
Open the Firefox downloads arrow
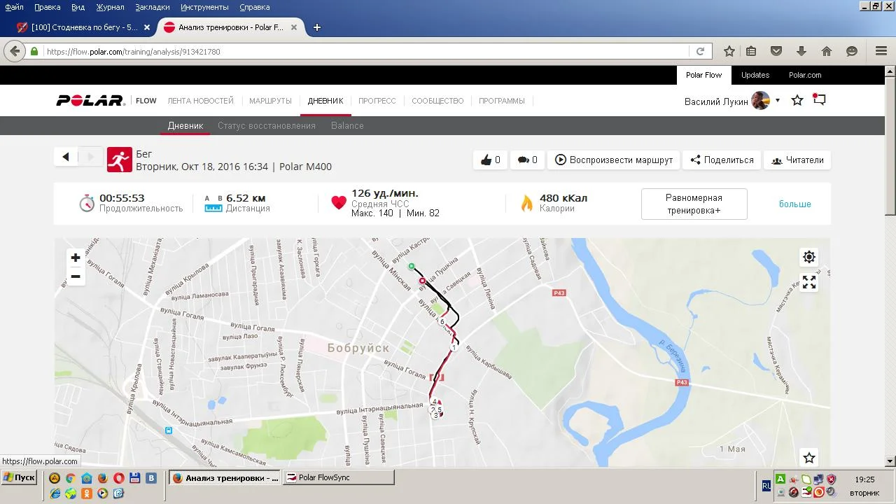(x=801, y=51)
